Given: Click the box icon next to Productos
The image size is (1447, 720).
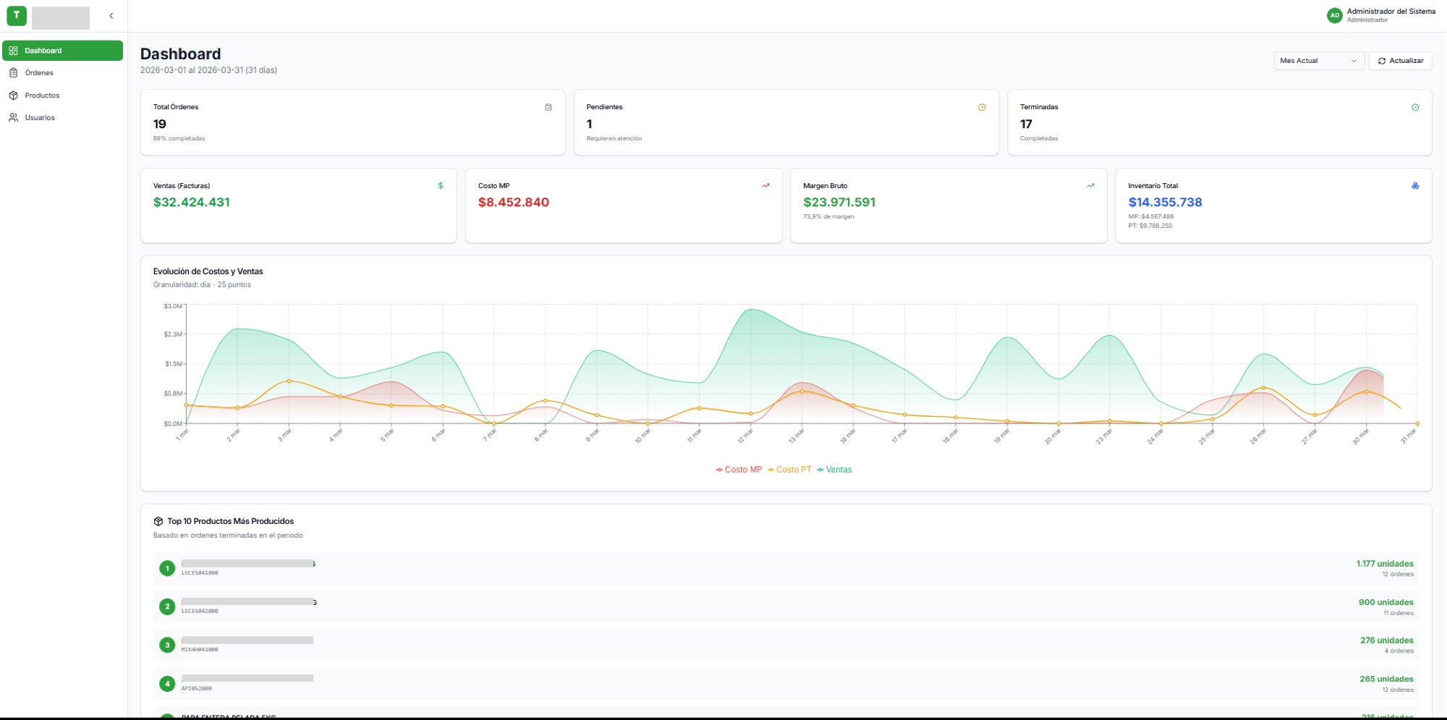Looking at the screenshot, I should click(x=13, y=95).
